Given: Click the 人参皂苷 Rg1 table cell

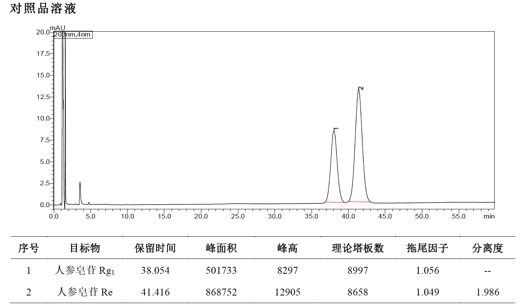Looking at the screenshot, I should coord(85,271).
